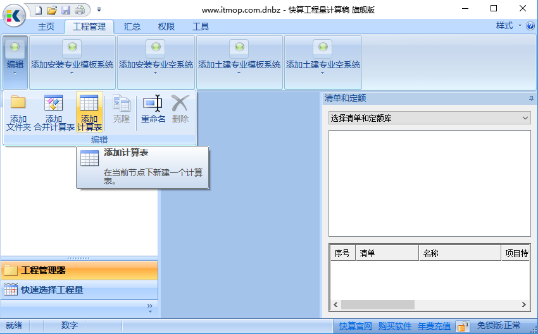Click the 名称 column header

pyautogui.click(x=460, y=253)
